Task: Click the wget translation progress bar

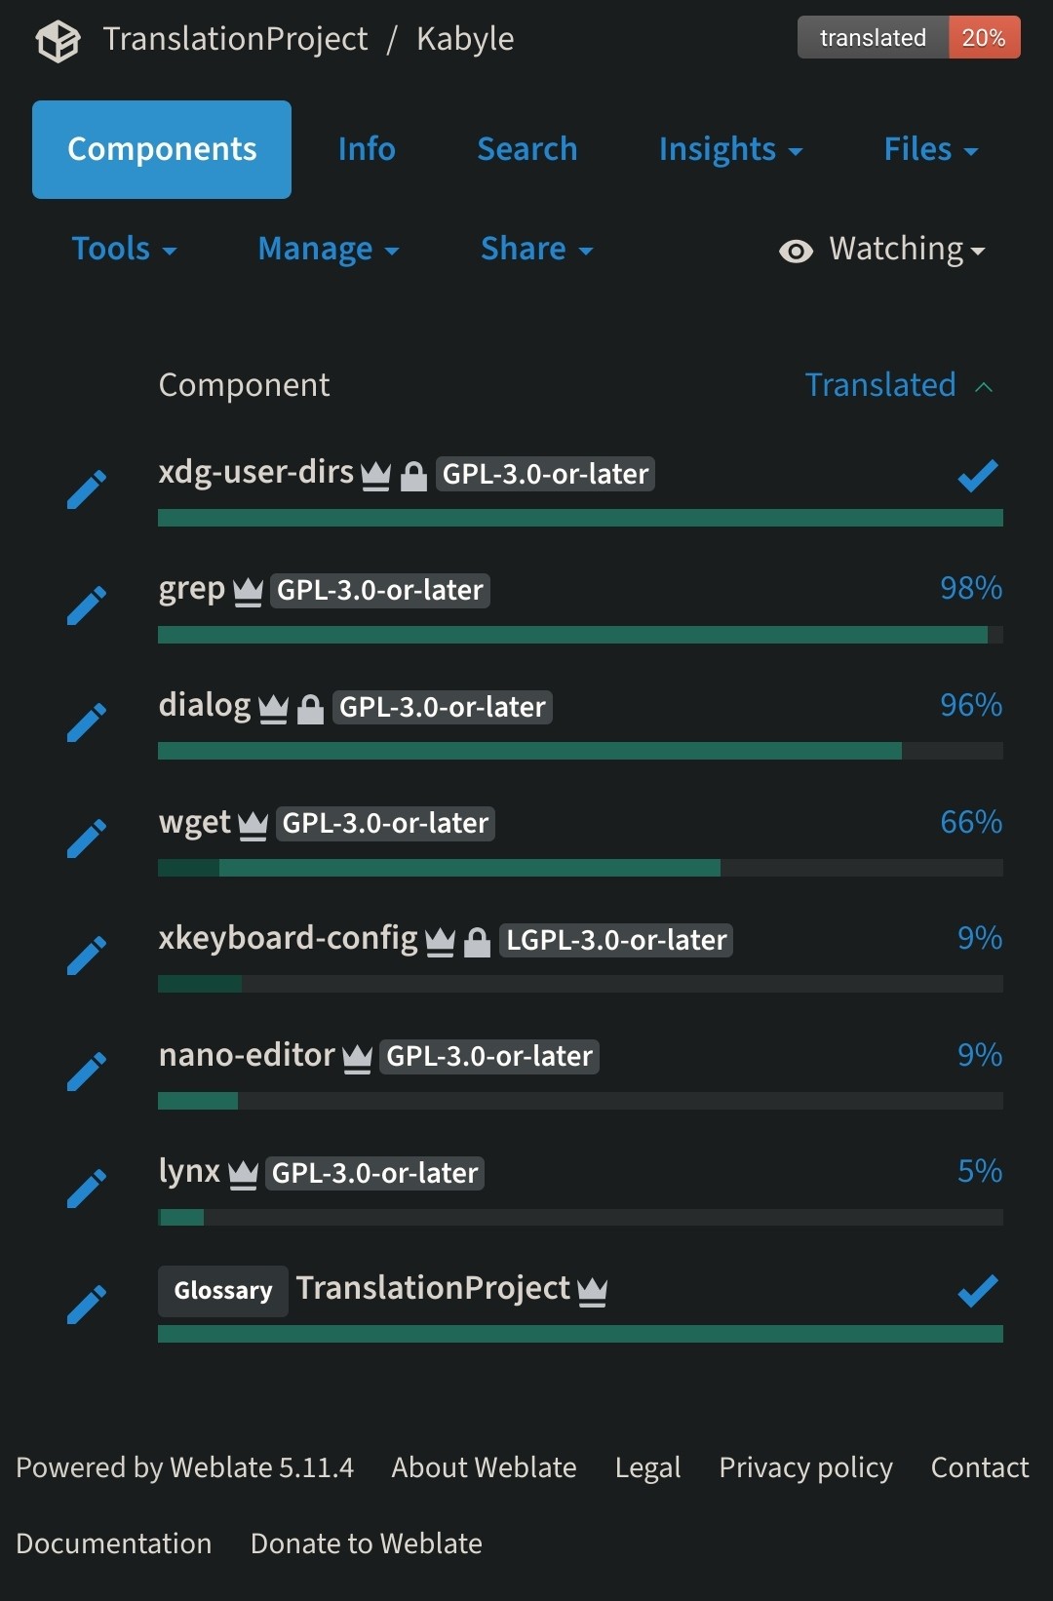Action: [x=580, y=868]
